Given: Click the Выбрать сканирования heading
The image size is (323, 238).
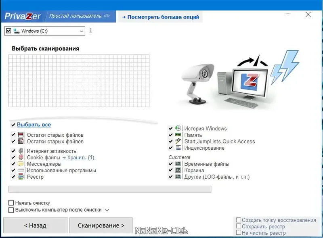Looking at the screenshot, I should (45, 48).
